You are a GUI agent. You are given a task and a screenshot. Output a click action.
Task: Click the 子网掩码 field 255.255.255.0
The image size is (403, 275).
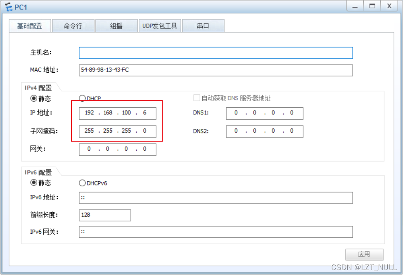coord(117,131)
